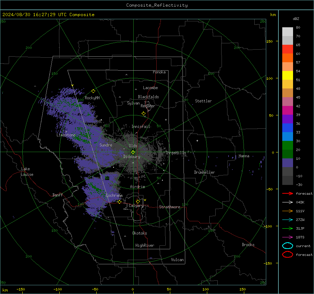Click white plus marker west of Hanna
The height and width of the screenshot is (294, 314).
(x=197, y=141)
